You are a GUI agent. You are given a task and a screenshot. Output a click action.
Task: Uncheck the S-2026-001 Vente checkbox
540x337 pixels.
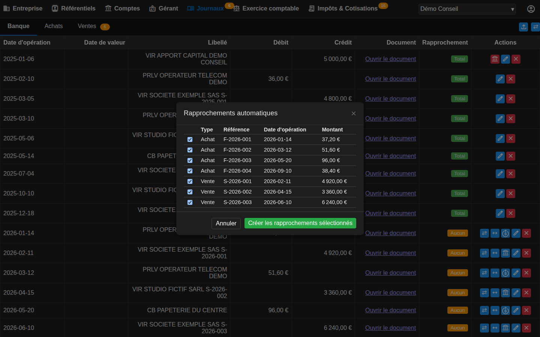pos(190,181)
